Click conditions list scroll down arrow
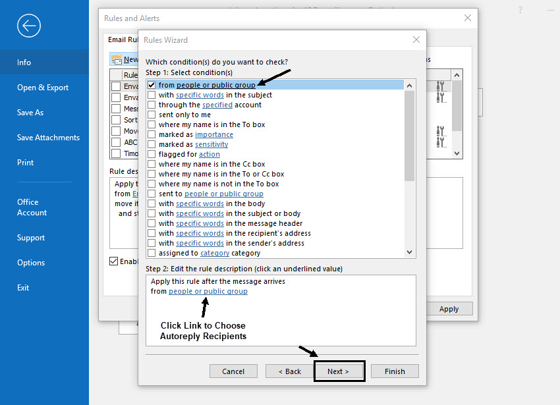The width and height of the screenshot is (560, 405). (410, 252)
